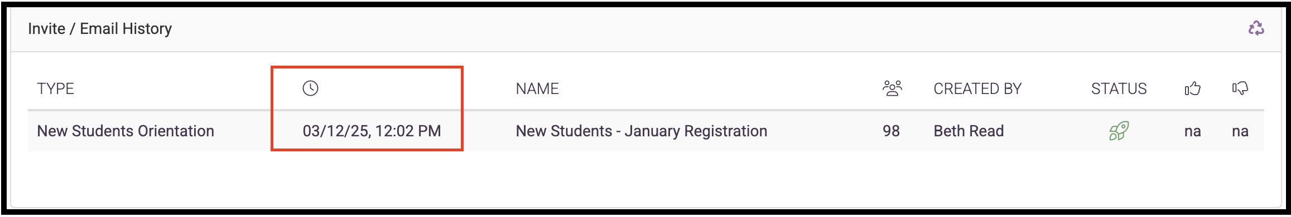Select the 03/12/25, 12:02 PM timestamp
Screen dimensions: 1291x217
[x=372, y=131]
